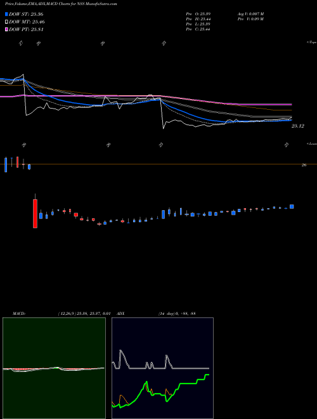317x419 pixels.
Task: Select the 'DOW ST: 25.36' legend label
Action: pos(26,14)
